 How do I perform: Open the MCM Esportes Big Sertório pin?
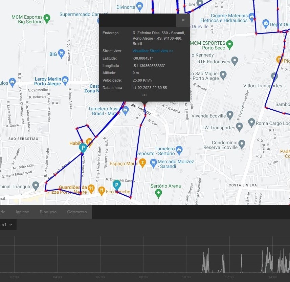pyautogui.click(x=47, y=18)
